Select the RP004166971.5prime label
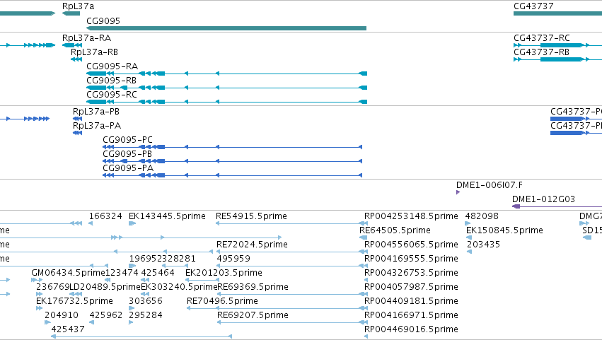This screenshot has width=602, height=340. click(411, 315)
